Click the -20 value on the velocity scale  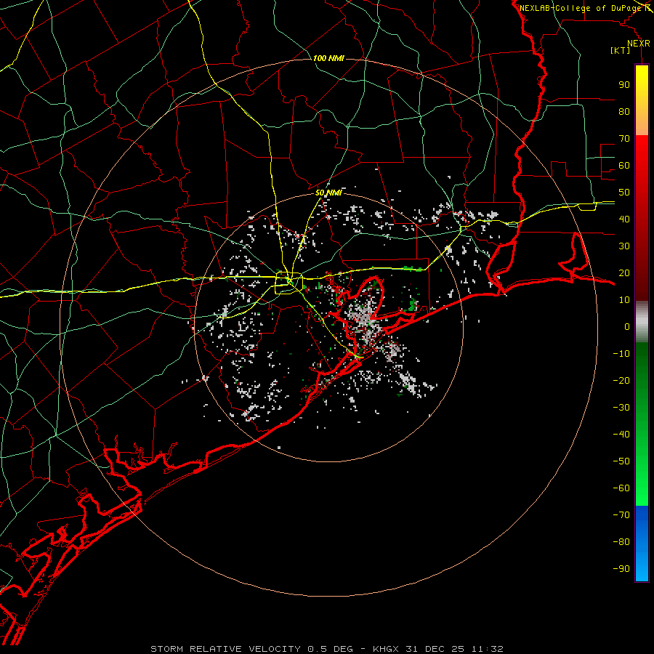(621, 380)
